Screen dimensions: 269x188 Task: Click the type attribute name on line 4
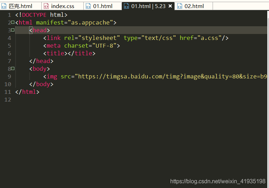pyautogui.click(x=131, y=38)
